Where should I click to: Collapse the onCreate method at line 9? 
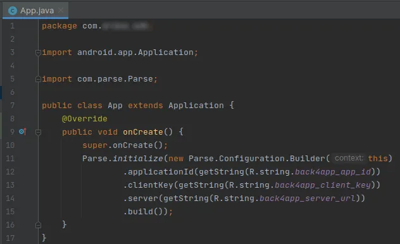38,132
